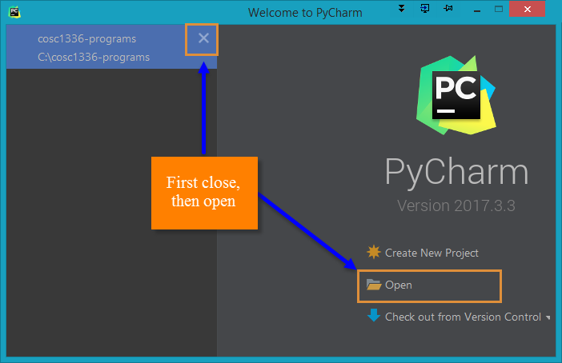Click the folder icon beside Open
Image resolution: width=562 pixels, height=363 pixels.
(373, 285)
